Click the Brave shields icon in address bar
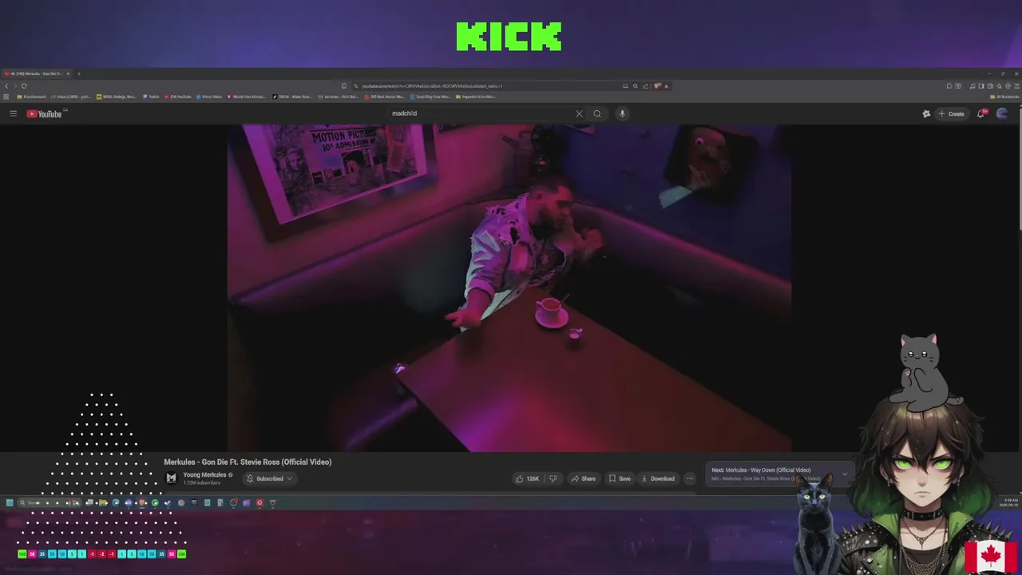1022x575 pixels. coord(657,85)
